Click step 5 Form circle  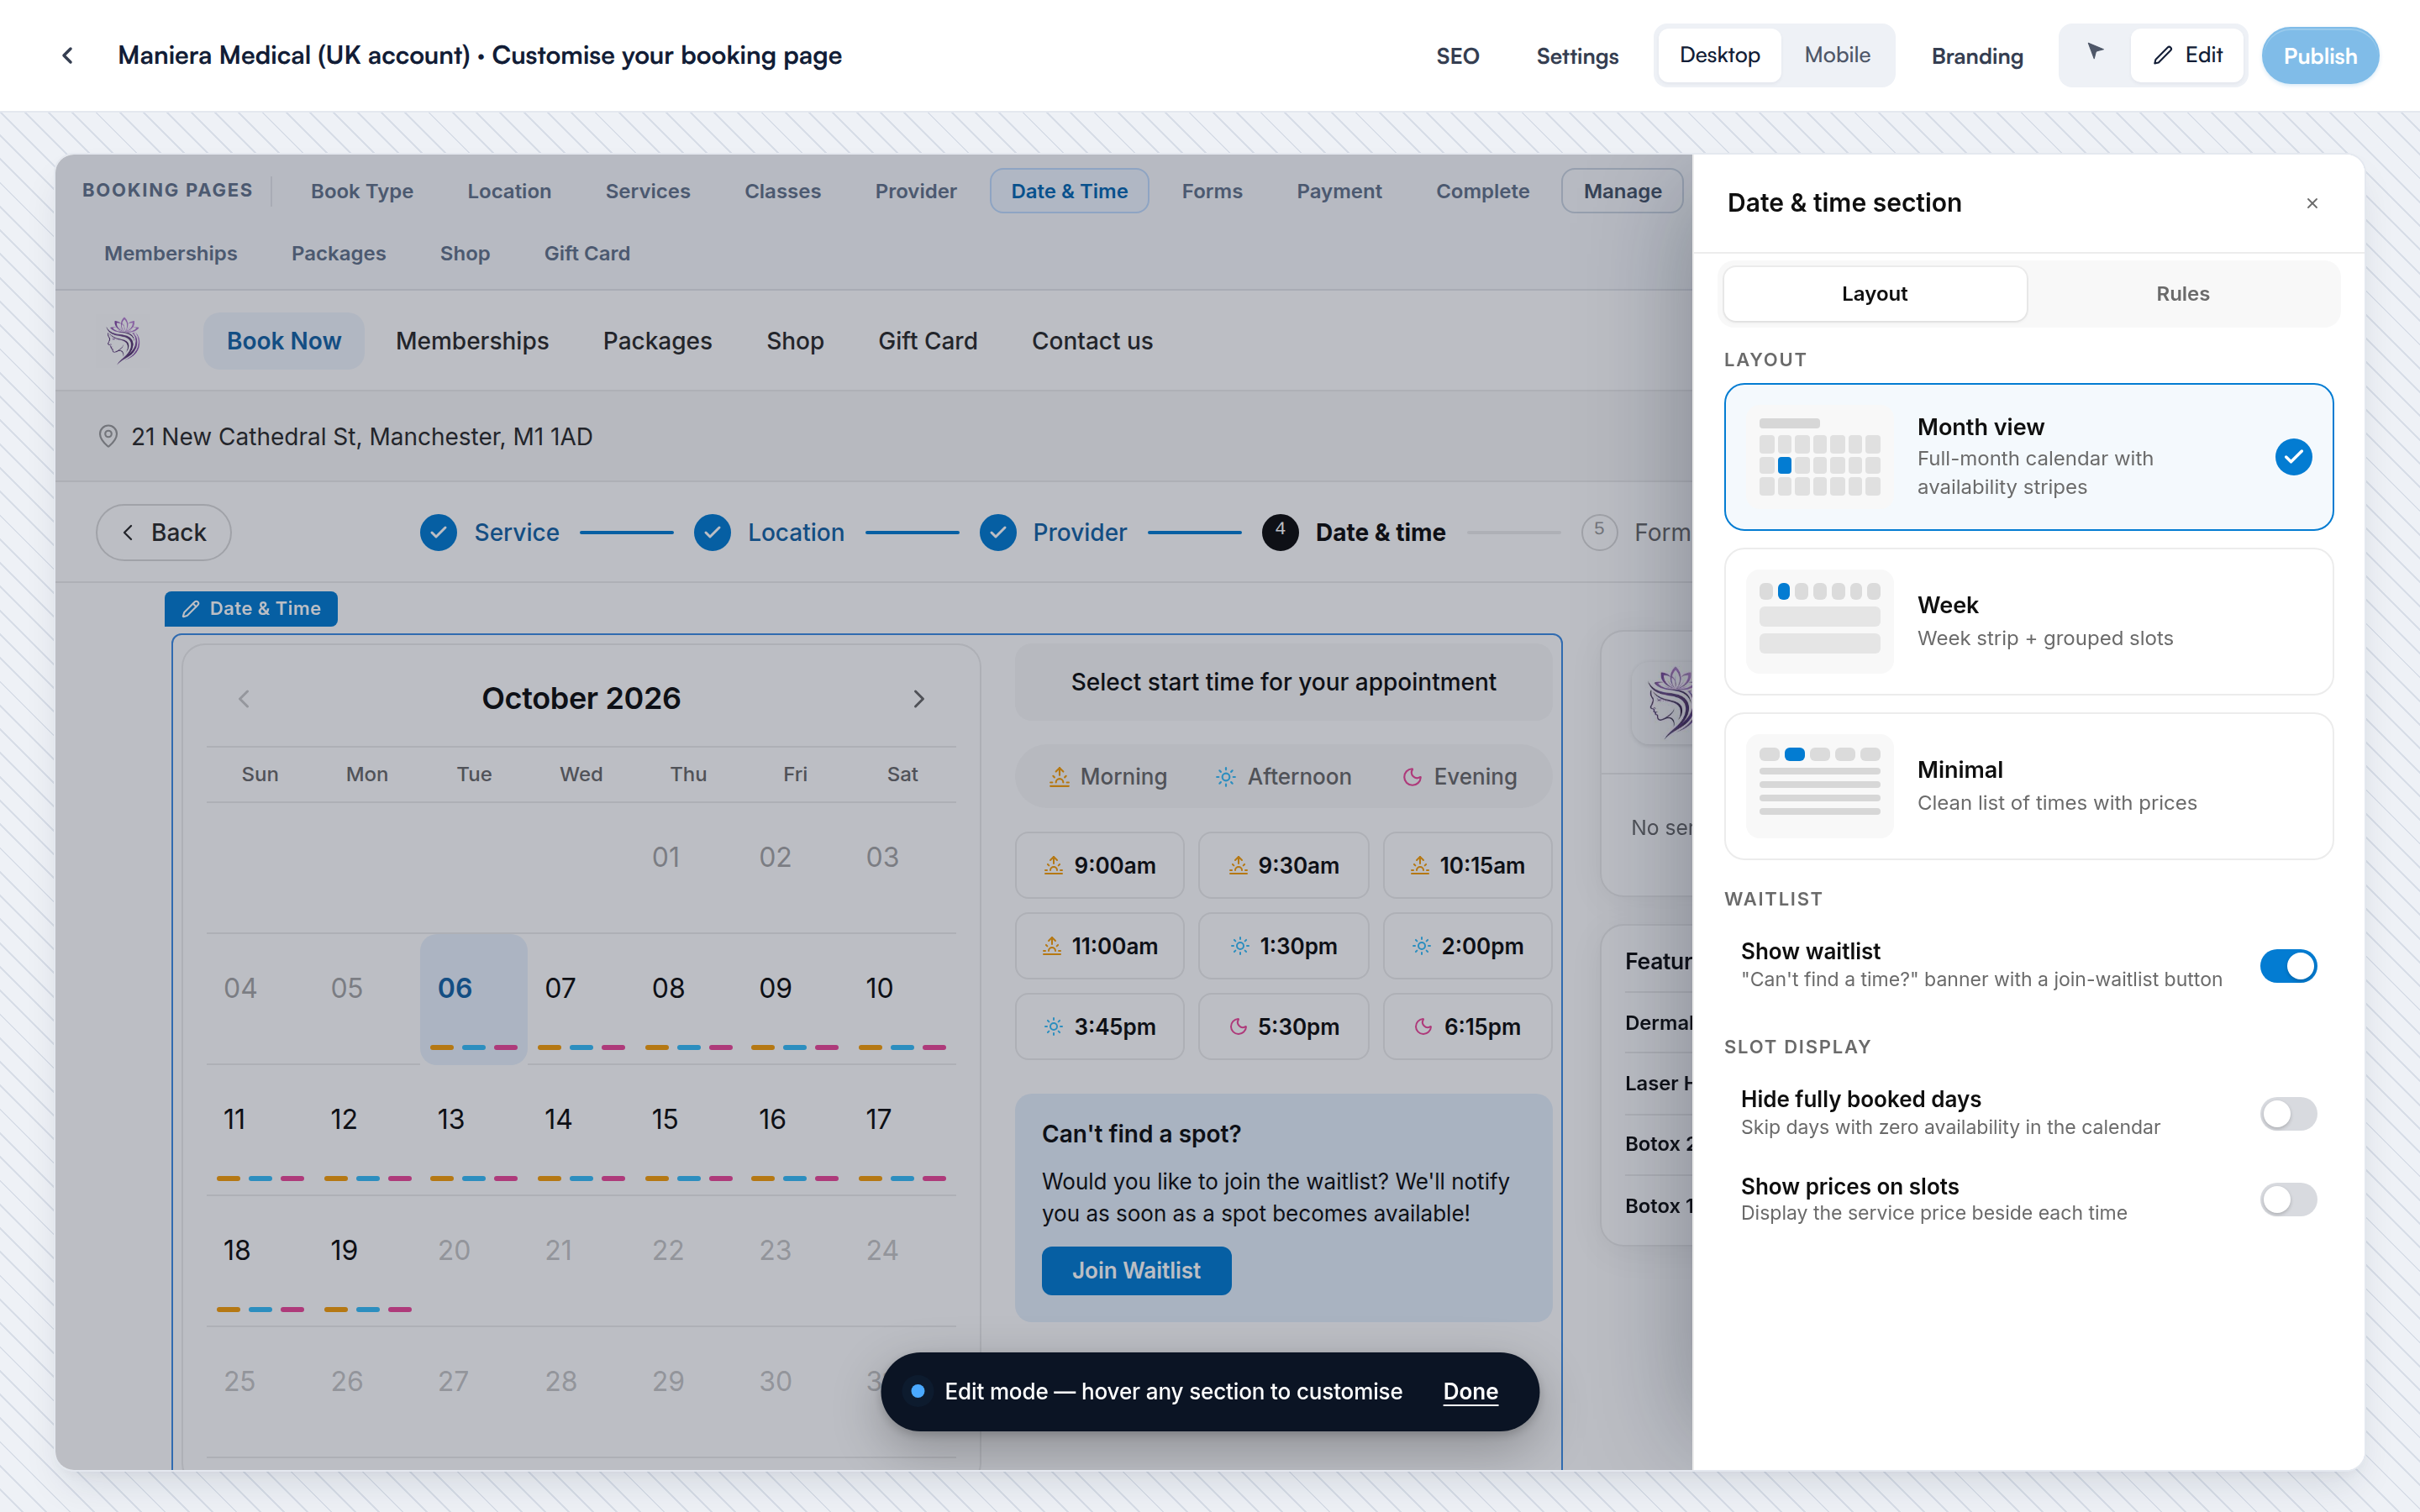(x=1599, y=532)
